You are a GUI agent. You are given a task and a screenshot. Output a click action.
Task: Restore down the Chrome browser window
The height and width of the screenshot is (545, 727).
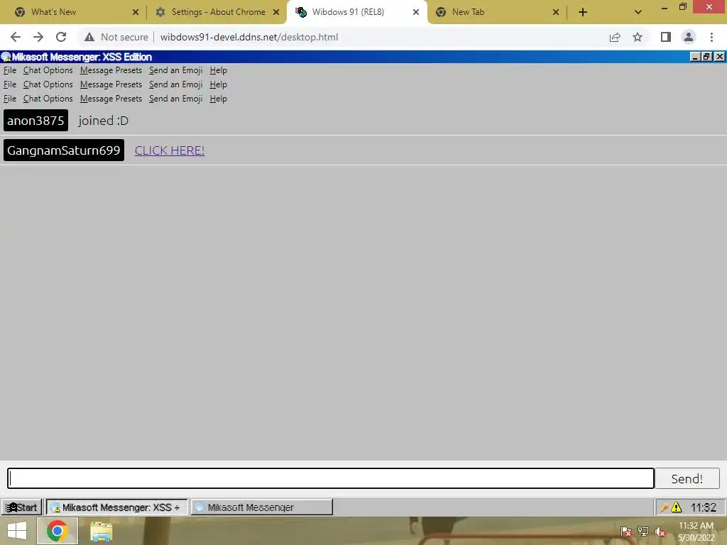[x=683, y=6]
